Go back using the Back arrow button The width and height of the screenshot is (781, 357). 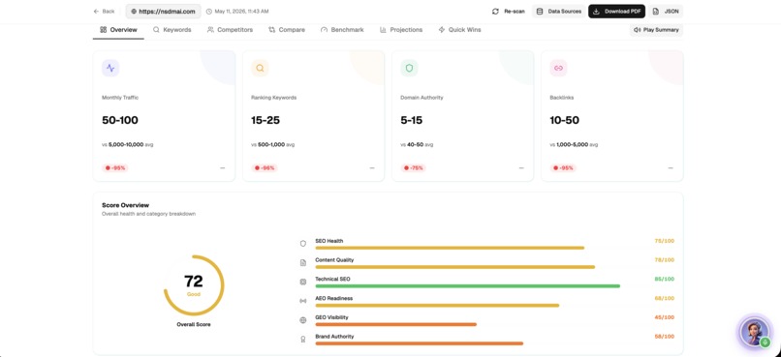pyautogui.click(x=104, y=11)
